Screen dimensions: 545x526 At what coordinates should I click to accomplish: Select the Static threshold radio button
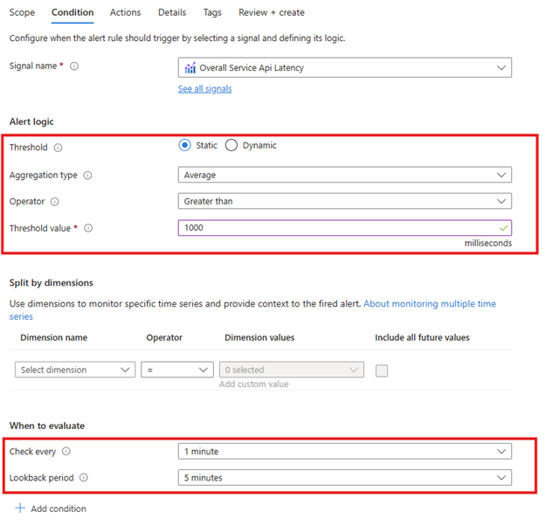click(185, 146)
